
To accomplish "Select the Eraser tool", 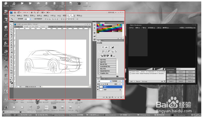I will coord(11,50).
